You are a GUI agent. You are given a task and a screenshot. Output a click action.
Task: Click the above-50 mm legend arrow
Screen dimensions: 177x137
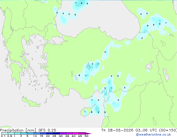point(88,133)
